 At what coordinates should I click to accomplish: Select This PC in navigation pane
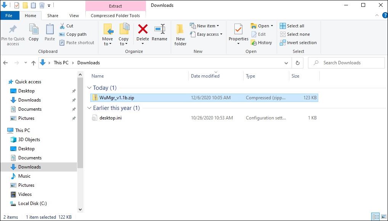coord(19,130)
